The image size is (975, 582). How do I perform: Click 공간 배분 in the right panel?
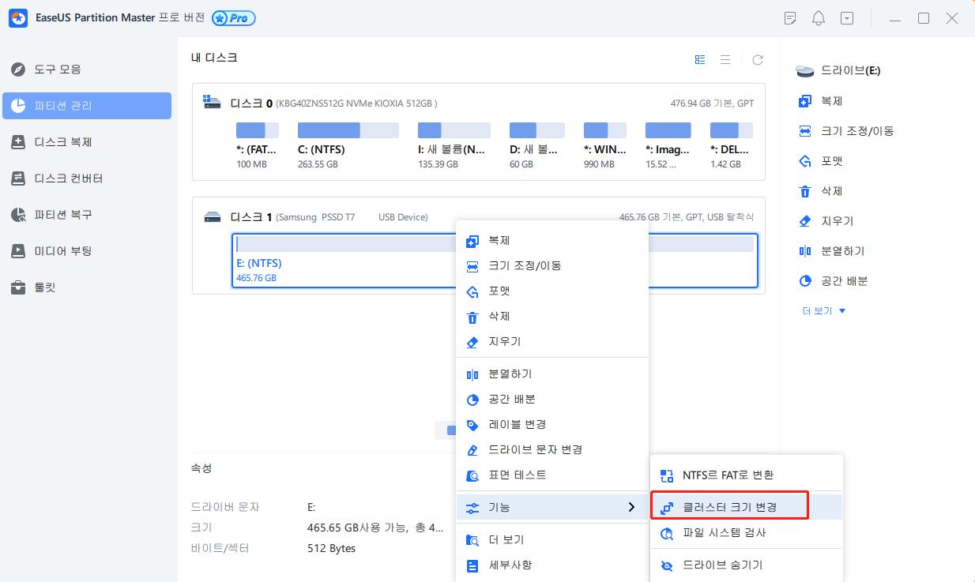tap(830, 280)
